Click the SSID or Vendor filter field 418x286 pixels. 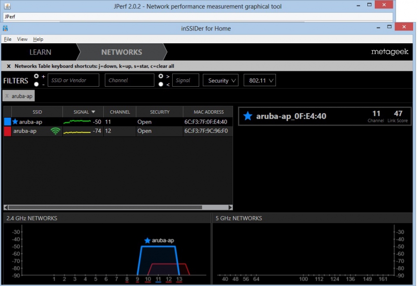[x=73, y=80]
